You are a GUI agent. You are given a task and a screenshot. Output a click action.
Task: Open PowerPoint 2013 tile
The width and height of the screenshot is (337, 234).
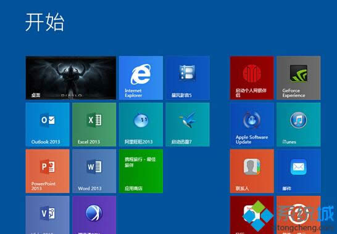[48, 171]
